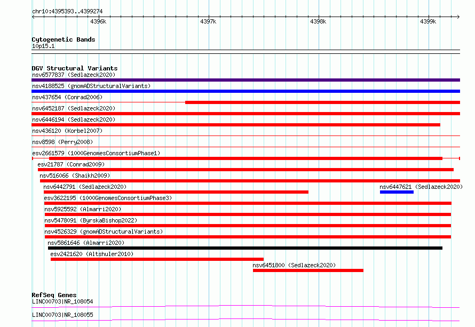Click the red esv21787 variant bar

(246, 170)
